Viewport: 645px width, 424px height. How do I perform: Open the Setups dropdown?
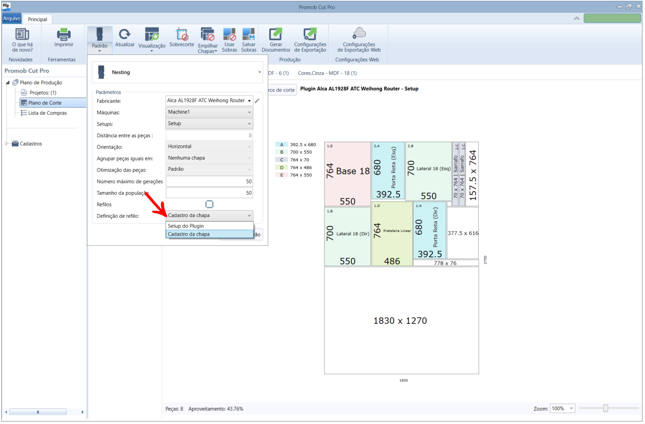tap(209, 123)
